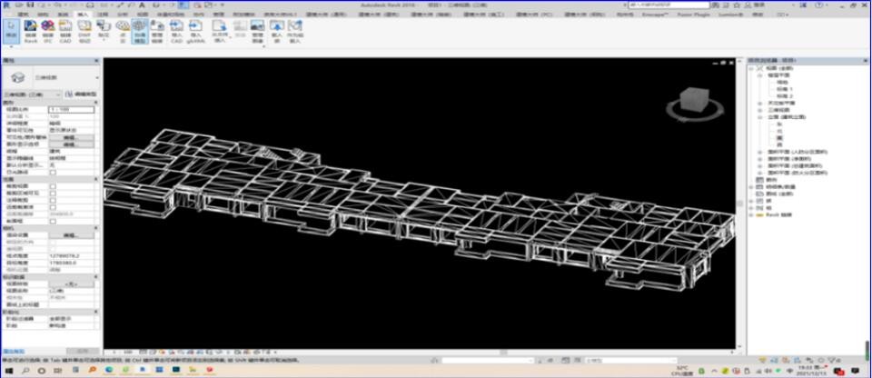
Task: Select the Coordination Model tool
Action: point(140,31)
